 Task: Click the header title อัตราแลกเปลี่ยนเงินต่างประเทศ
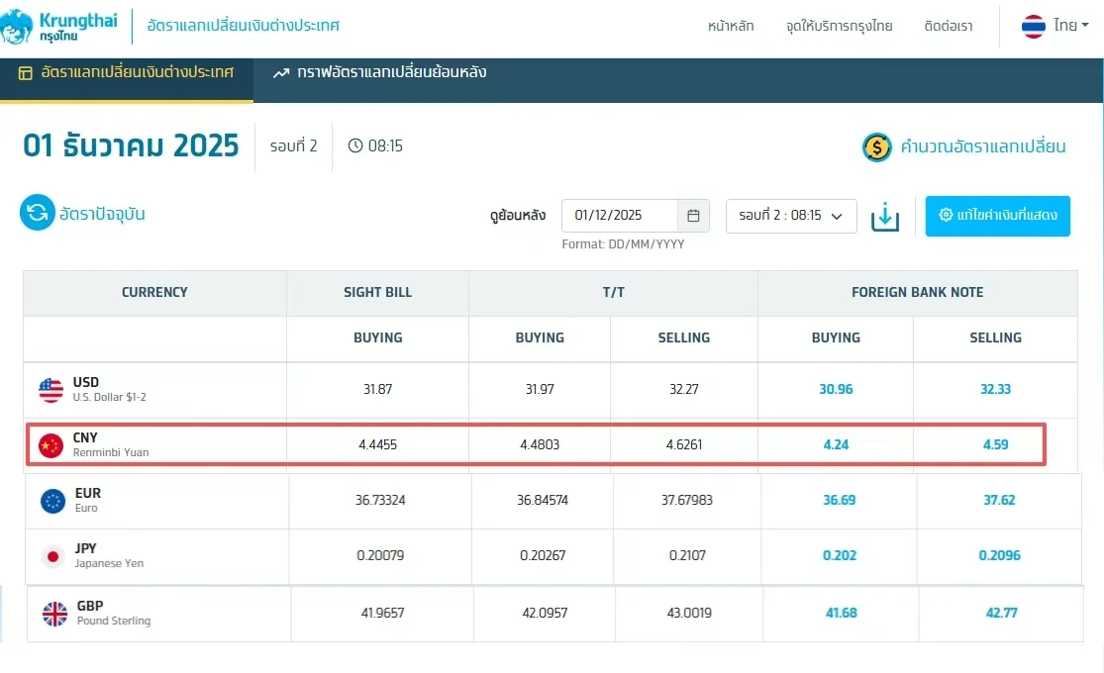[243, 26]
